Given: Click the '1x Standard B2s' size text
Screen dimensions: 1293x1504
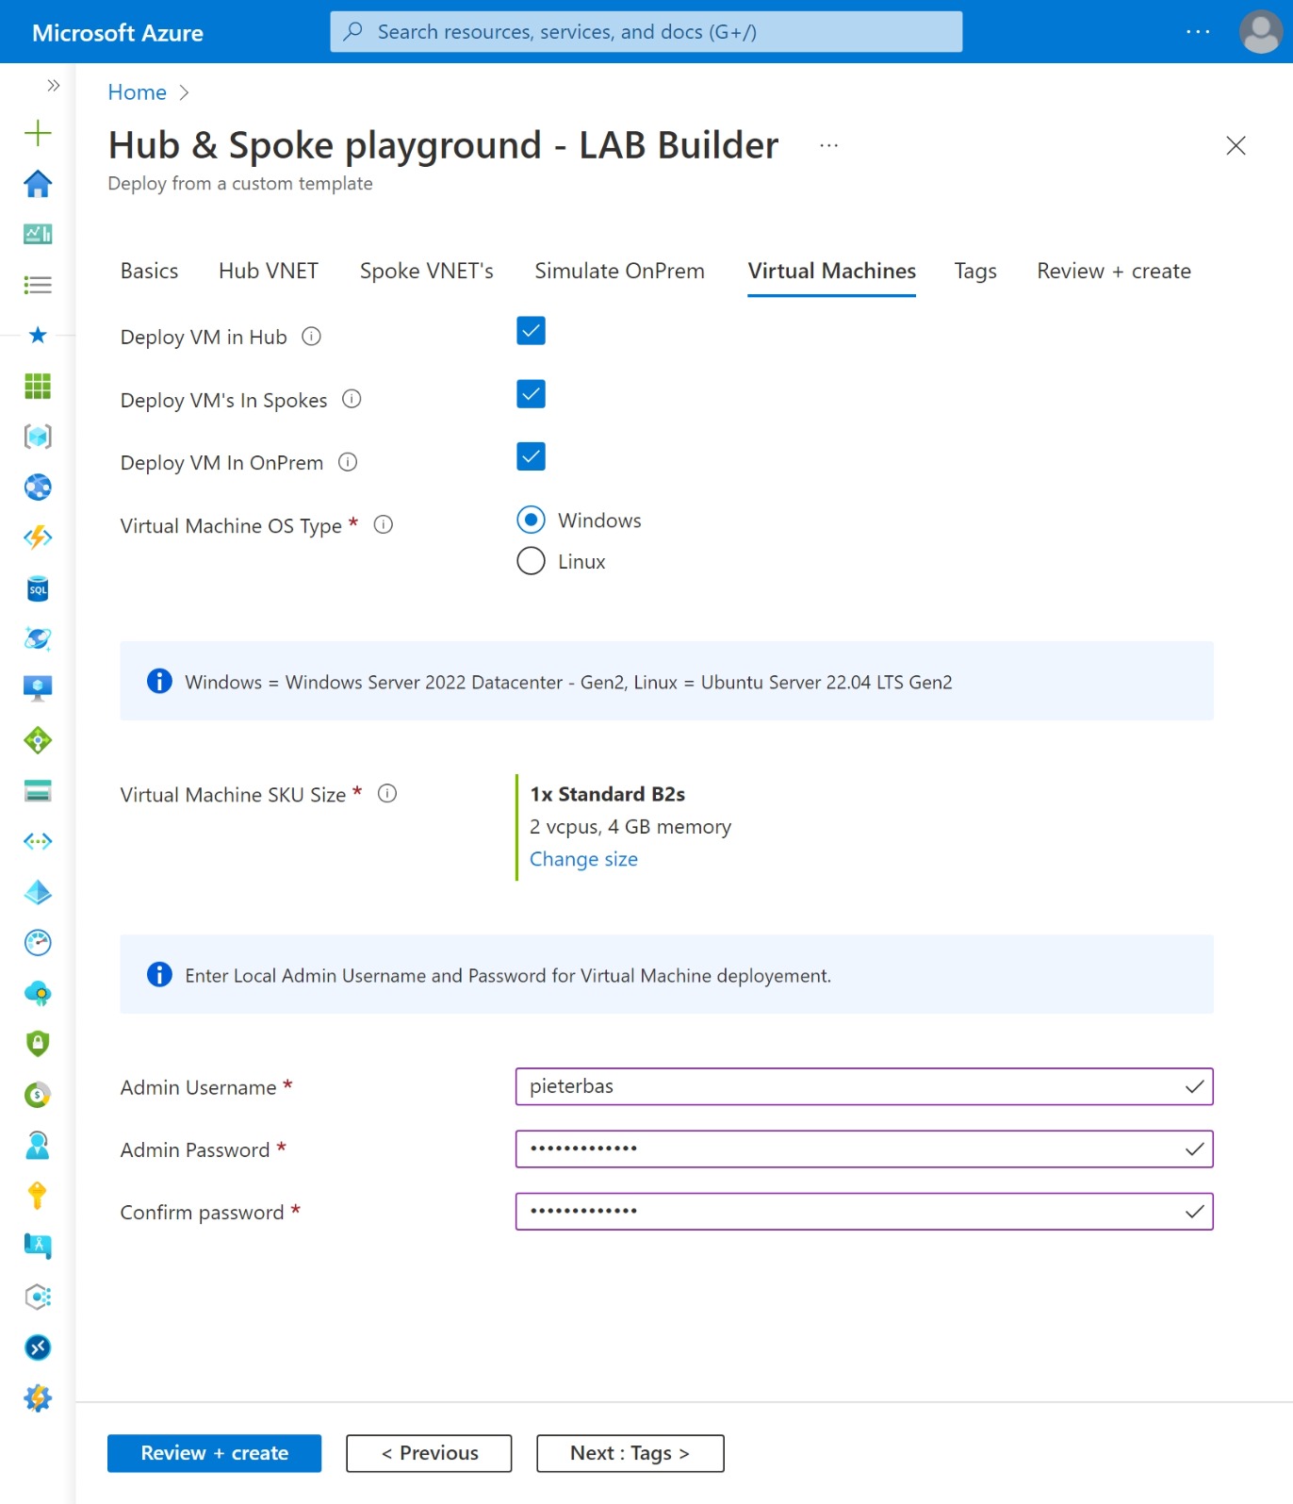Looking at the screenshot, I should click(607, 795).
